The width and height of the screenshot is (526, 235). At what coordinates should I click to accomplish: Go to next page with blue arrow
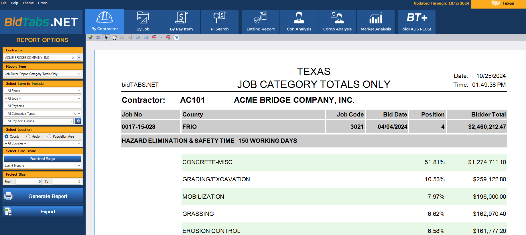tap(138, 37)
